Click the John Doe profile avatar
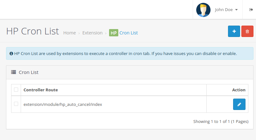 [203, 10]
